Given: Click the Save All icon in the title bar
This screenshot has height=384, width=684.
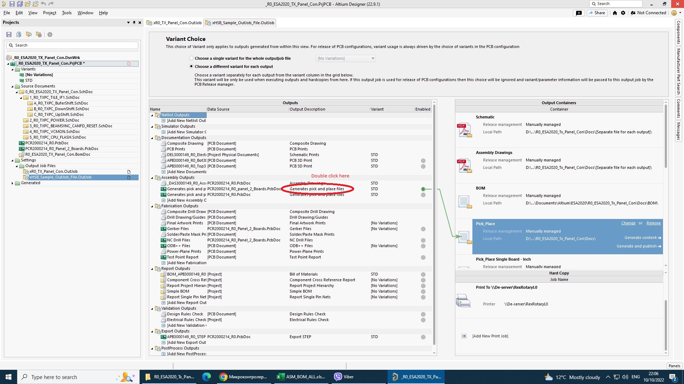Looking at the screenshot, I should click(20, 4).
